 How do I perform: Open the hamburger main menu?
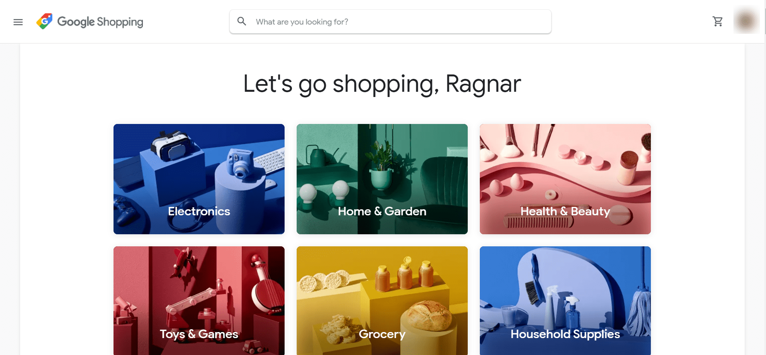[x=18, y=22]
